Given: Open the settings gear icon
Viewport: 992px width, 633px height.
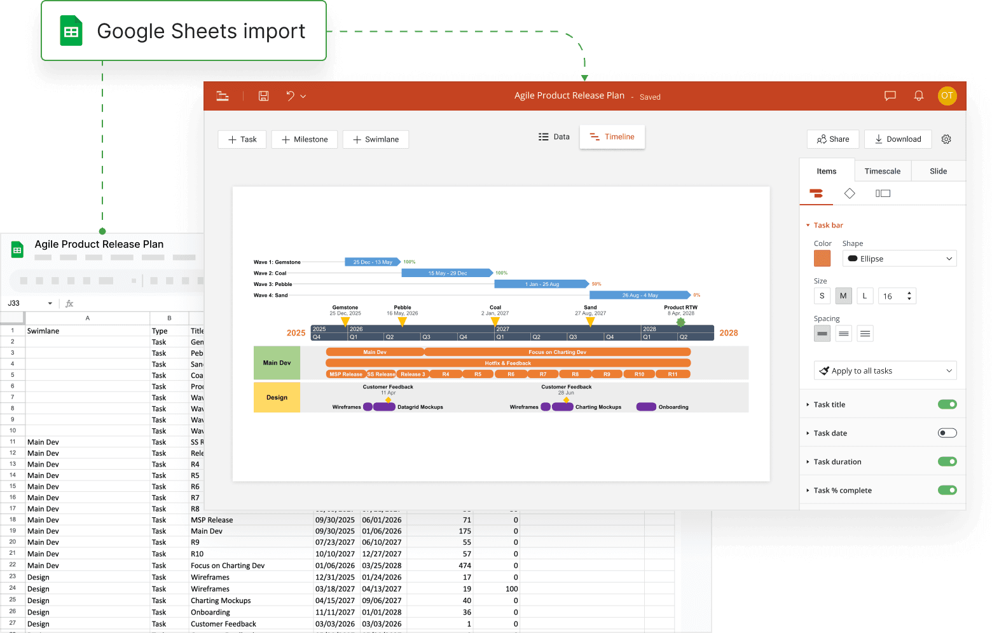Looking at the screenshot, I should click(946, 139).
